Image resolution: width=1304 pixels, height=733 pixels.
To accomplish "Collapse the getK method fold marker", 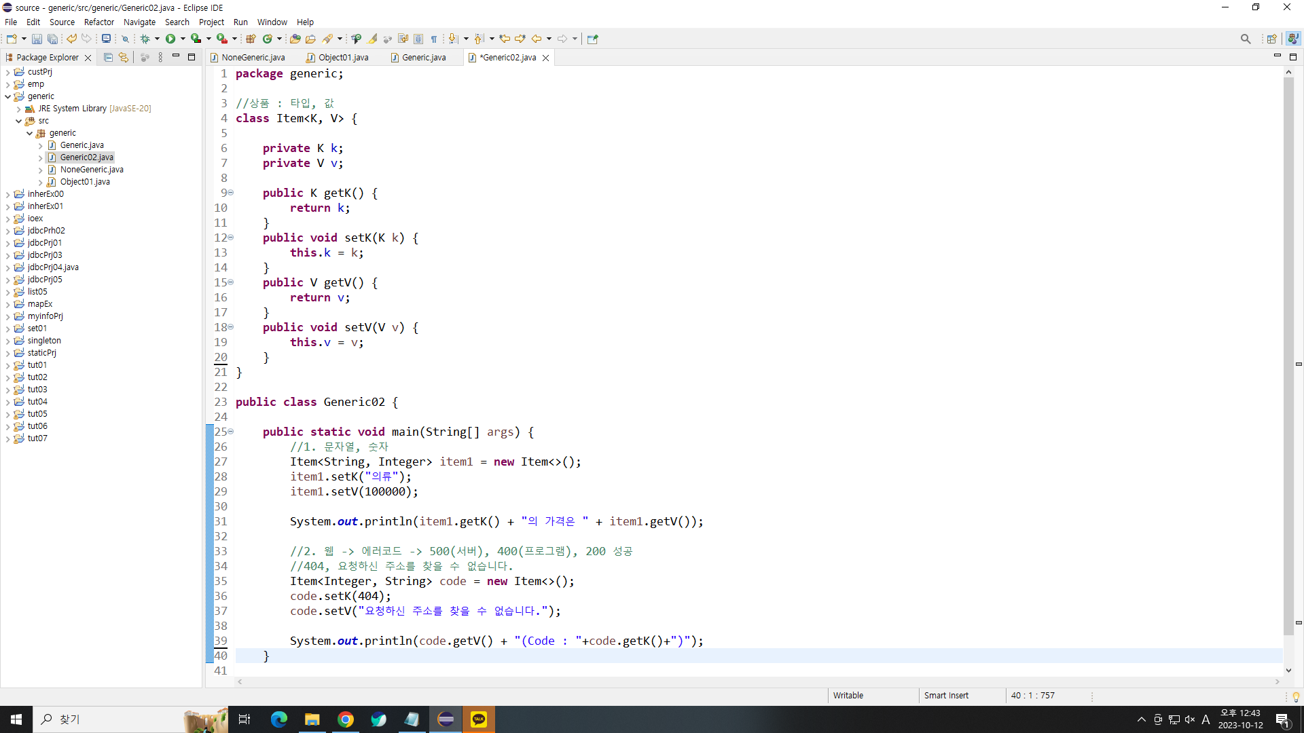I will point(231,193).
